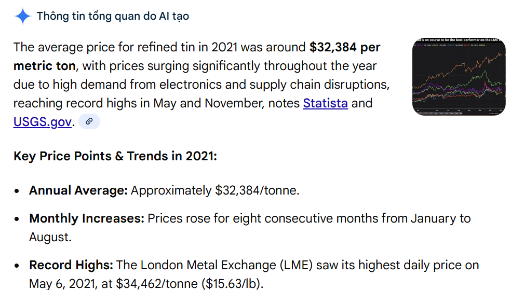Click the 'May 6, 2021' date text
This screenshot has width=511, height=290.
62,284
